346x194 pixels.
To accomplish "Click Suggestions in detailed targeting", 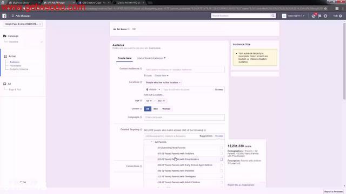I will click(206, 136).
